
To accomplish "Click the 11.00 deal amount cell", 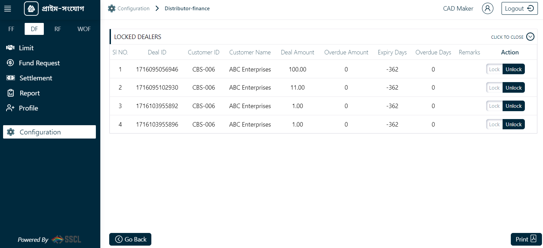I will (298, 88).
